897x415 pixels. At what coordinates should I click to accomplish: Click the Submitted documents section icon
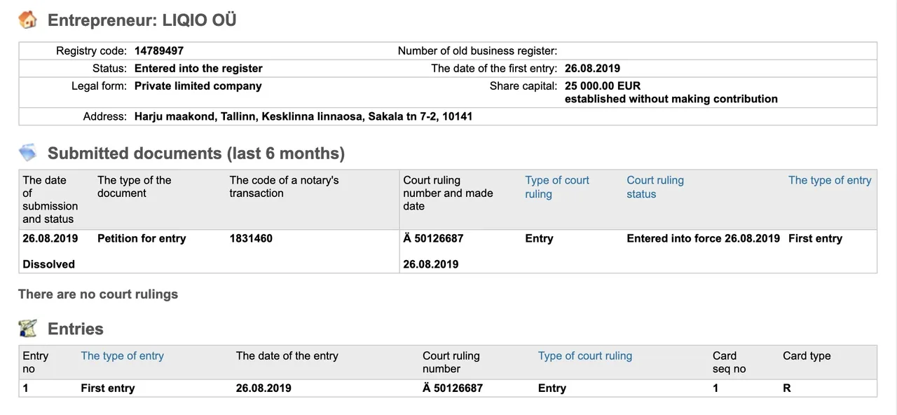[x=28, y=153]
